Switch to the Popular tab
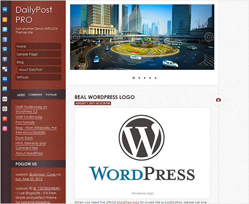249x204 pixels. (51, 95)
